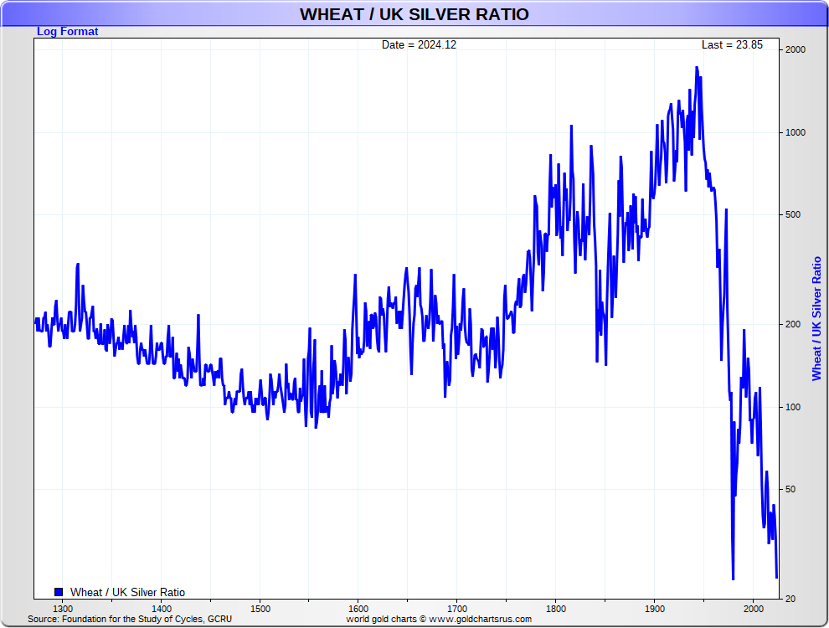Click the Date = 2024.12 readout
Viewport: 829px width, 628px height.
419,45
